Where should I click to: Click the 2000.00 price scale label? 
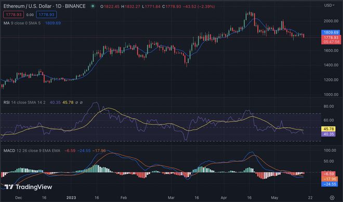click(331, 21)
